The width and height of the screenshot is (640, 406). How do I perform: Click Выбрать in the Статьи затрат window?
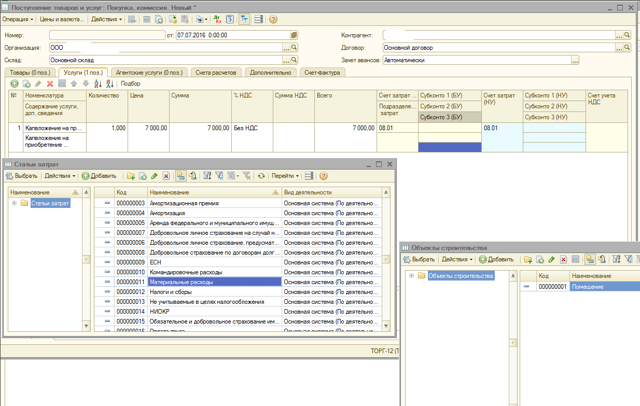coord(22,176)
